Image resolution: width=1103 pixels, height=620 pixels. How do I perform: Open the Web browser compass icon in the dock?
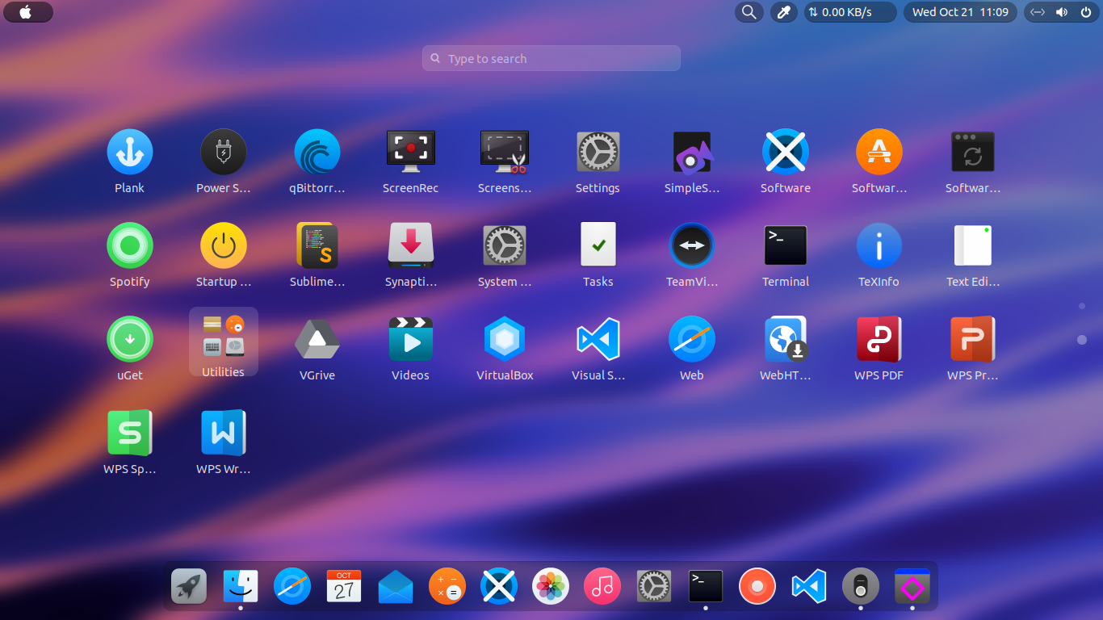click(292, 586)
